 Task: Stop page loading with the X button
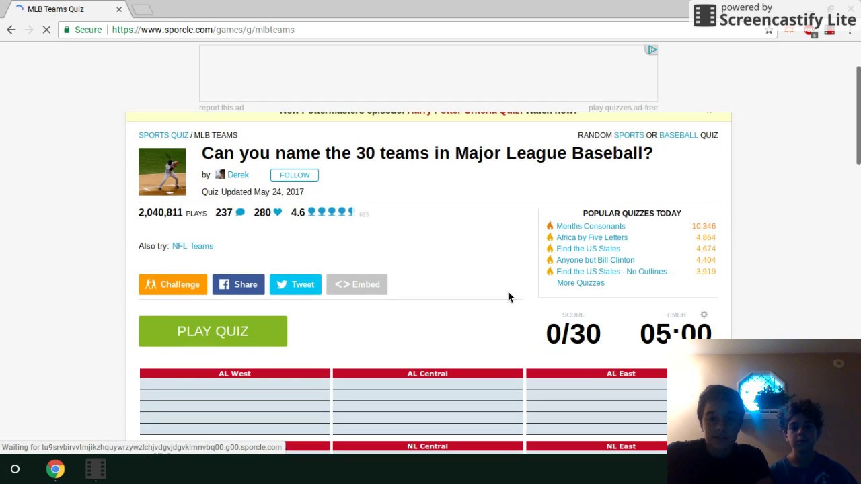[46, 30]
